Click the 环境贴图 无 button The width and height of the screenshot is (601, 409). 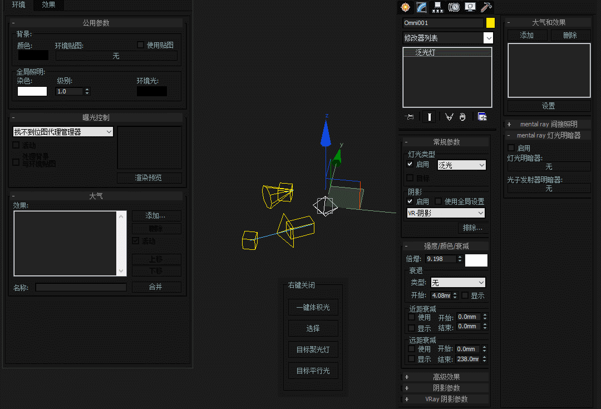click(116, 56)
